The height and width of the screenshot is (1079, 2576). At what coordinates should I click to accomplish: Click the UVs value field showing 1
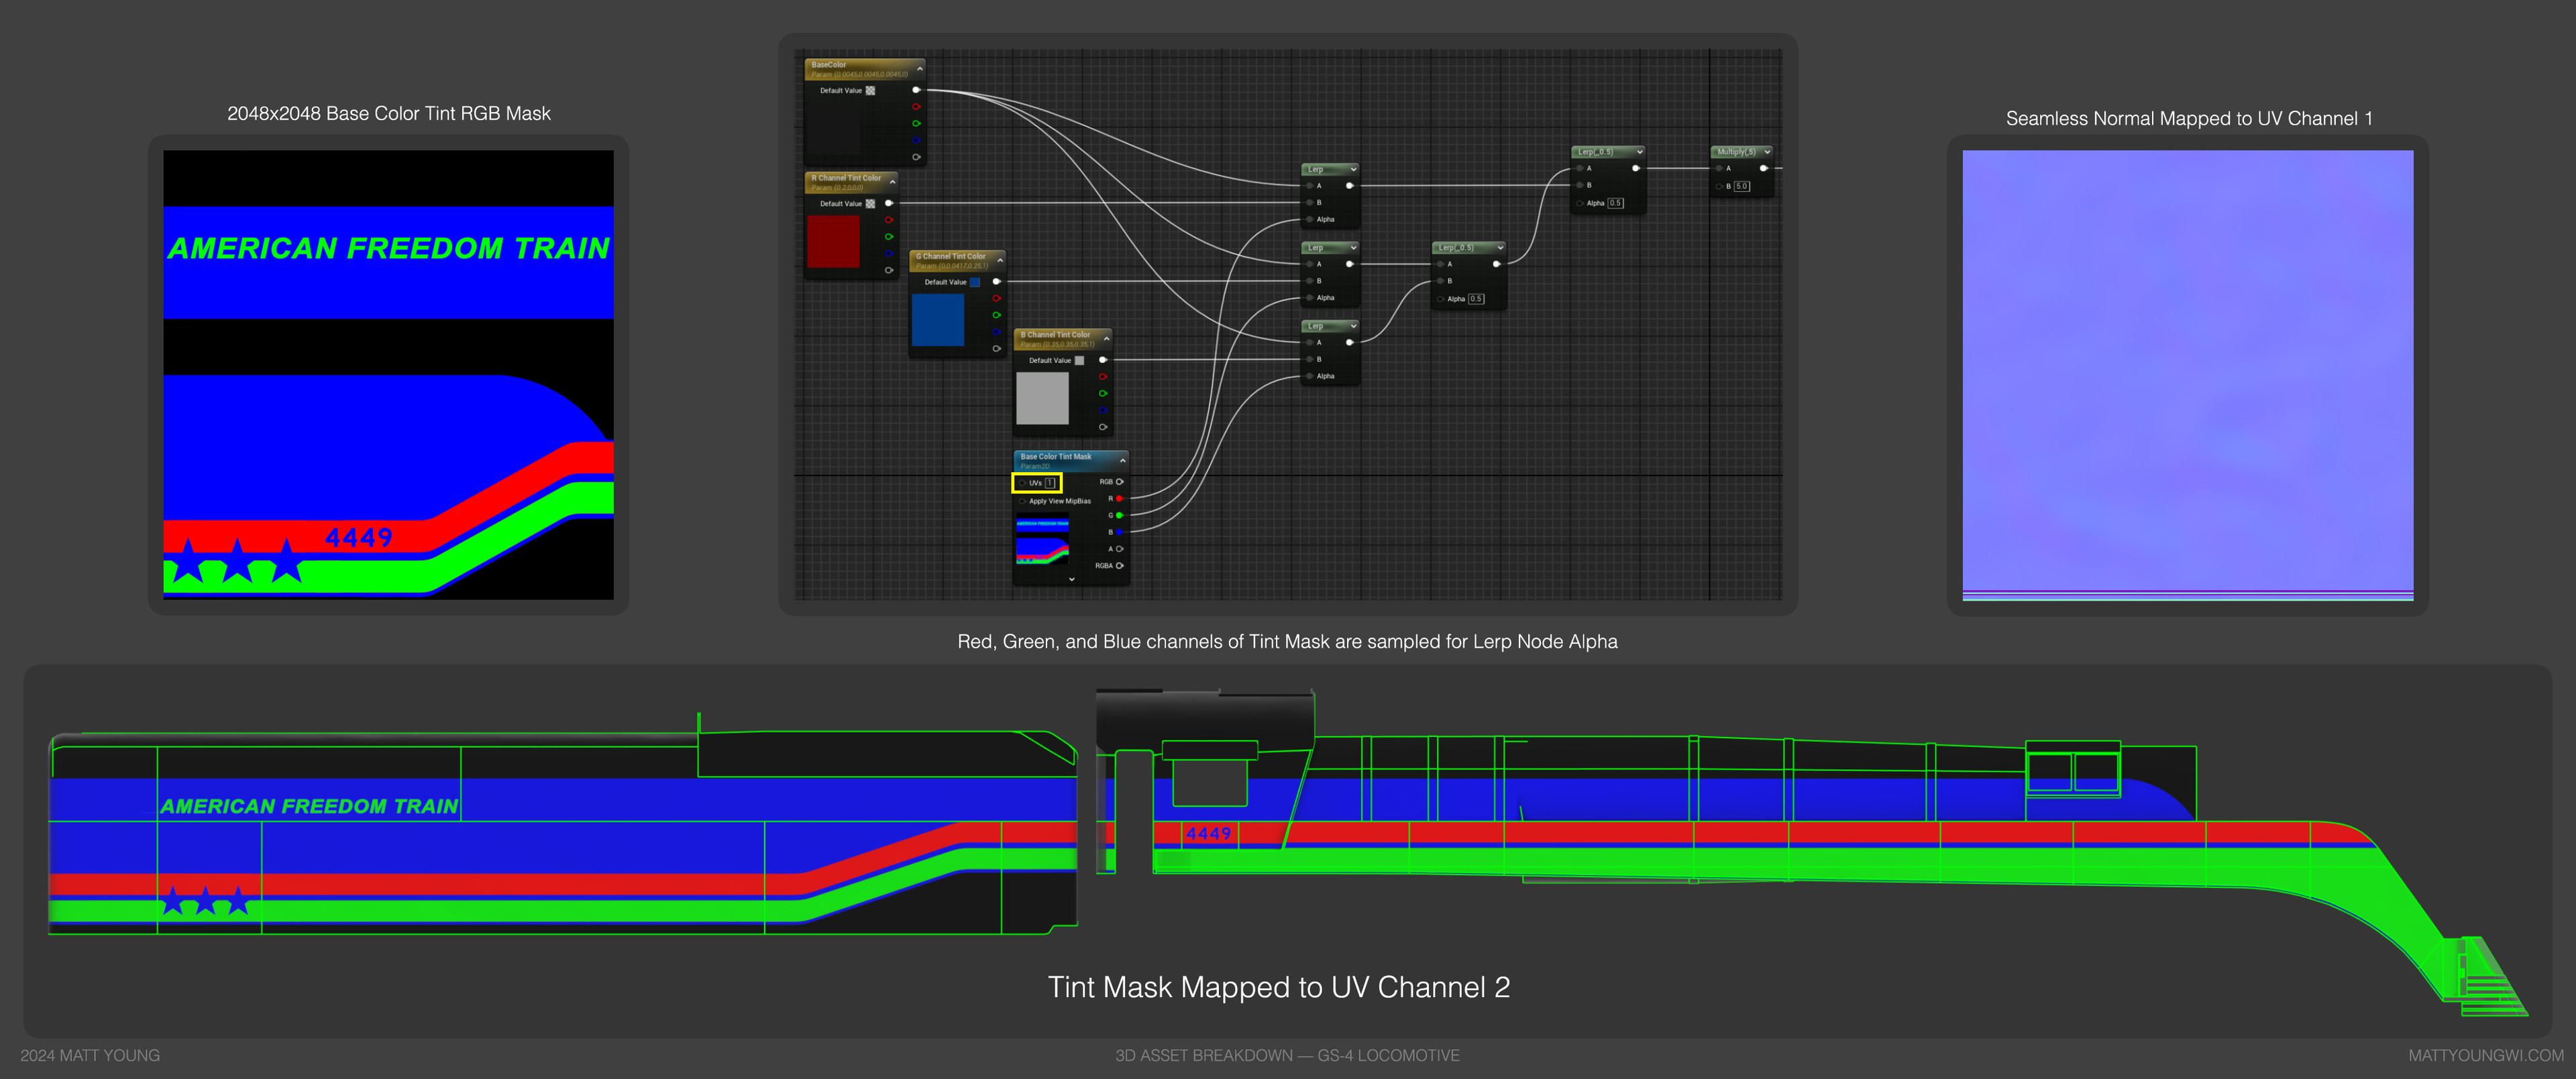point(1050,483)
